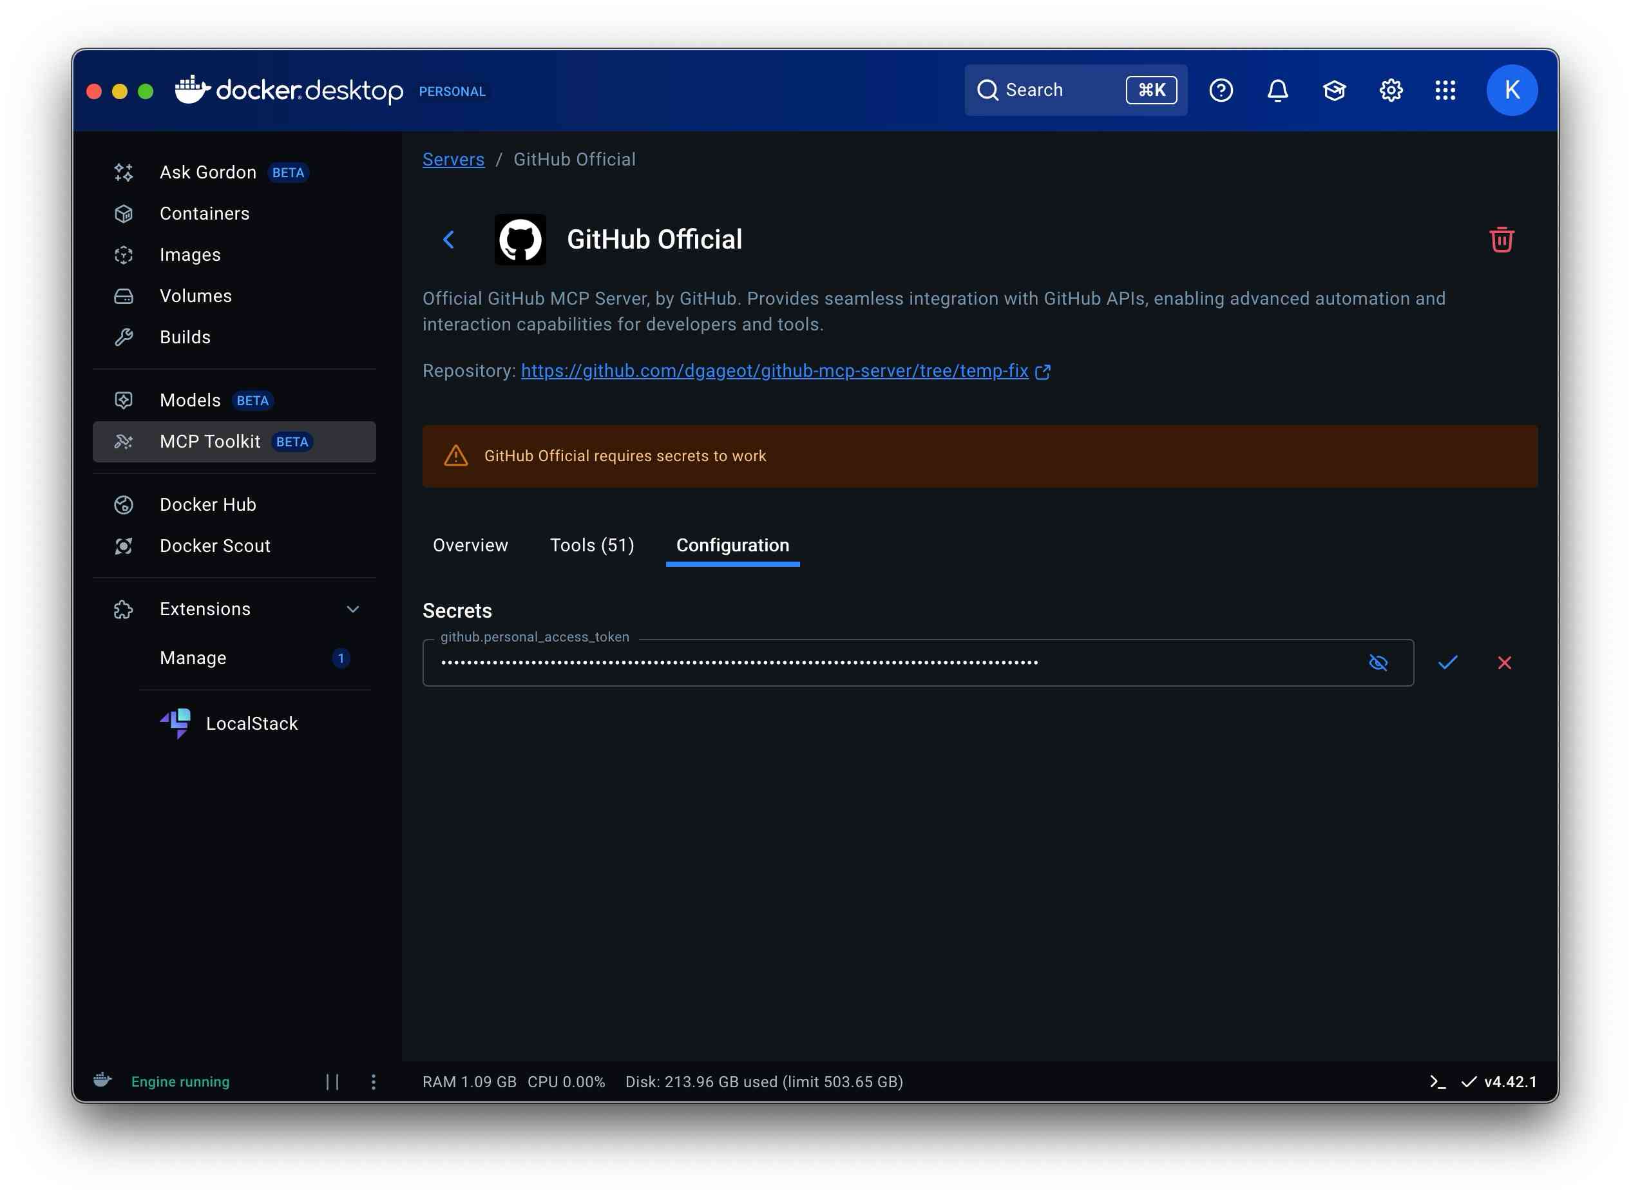Collapse the Extensions section chevron

pos(353,609)
